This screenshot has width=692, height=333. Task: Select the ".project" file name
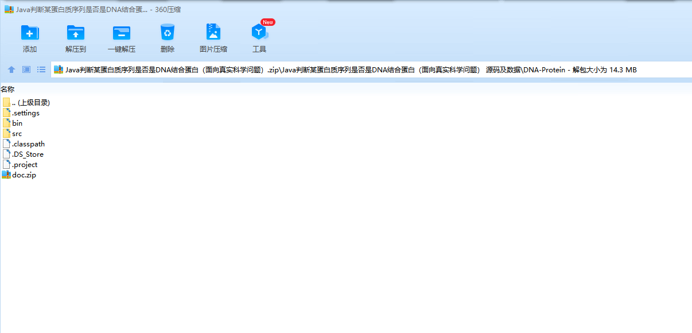(x=25, y=164)
